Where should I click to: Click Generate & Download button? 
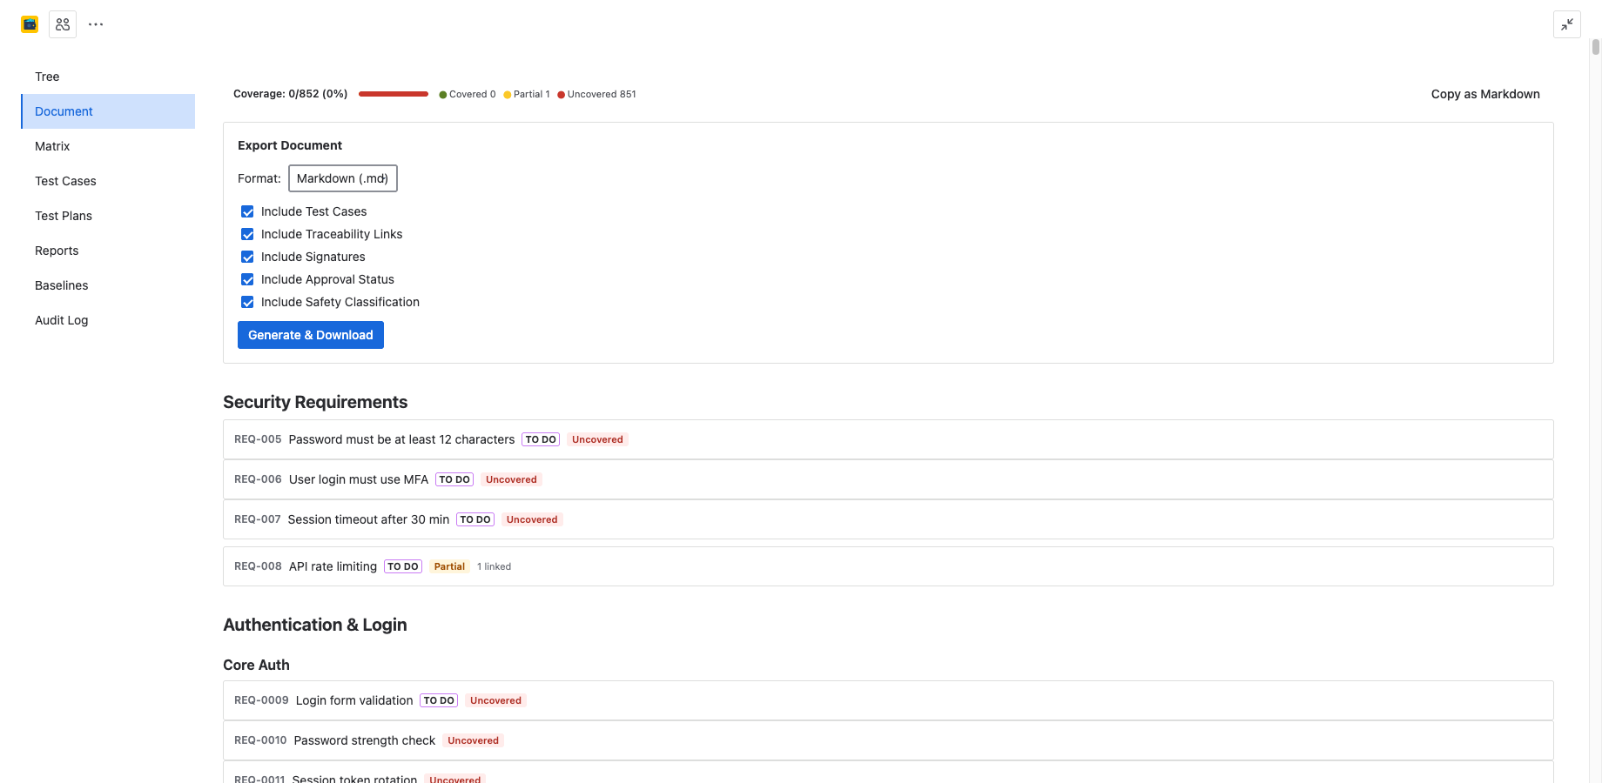pos(311,335)
